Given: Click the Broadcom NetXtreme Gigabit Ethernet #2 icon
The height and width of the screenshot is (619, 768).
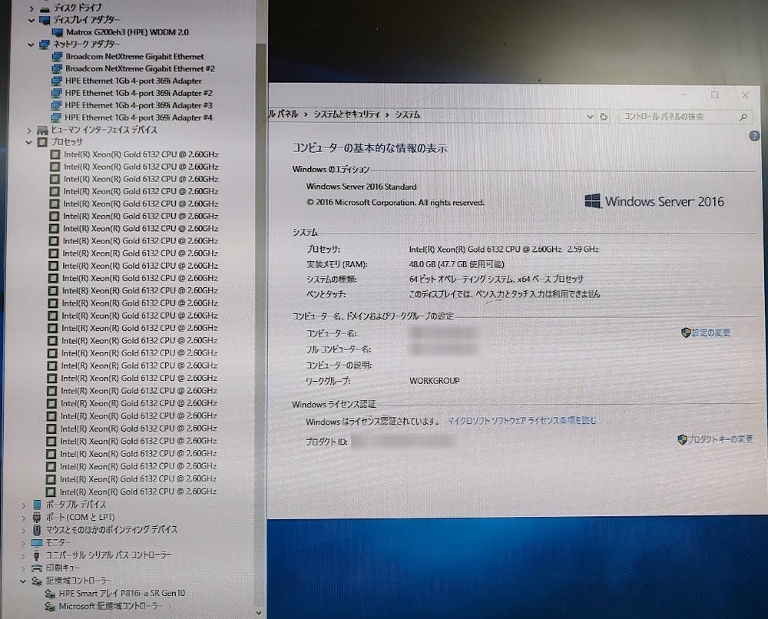Looking at the screenshot, I should point(57,68).
